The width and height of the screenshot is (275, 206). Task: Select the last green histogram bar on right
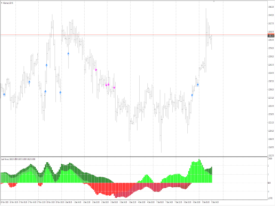click(211, 175)
